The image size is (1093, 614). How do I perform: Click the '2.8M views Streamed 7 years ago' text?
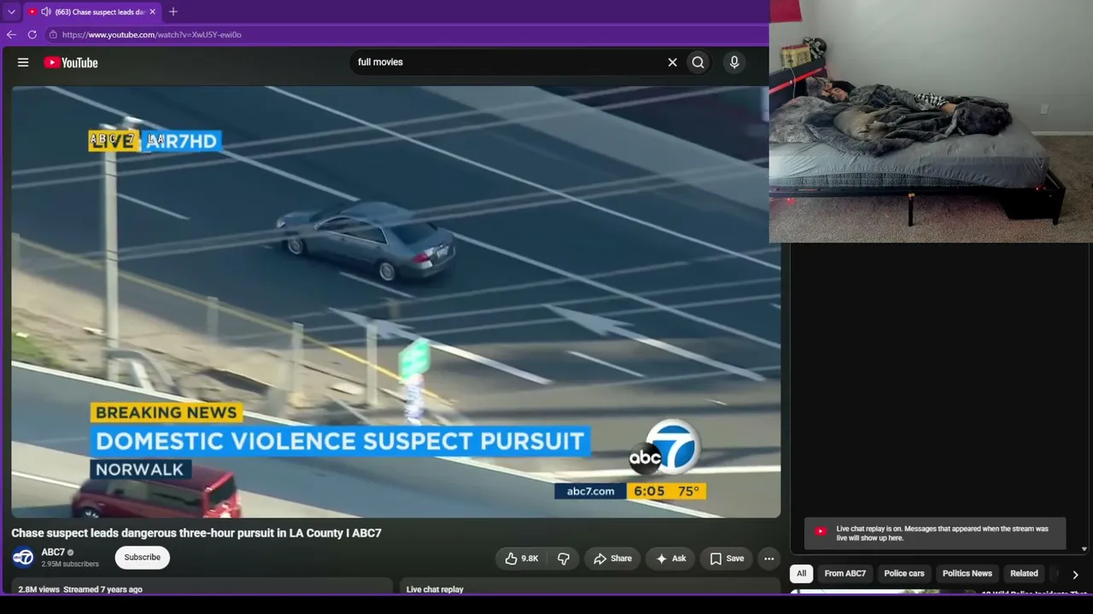tap(80, 589)
